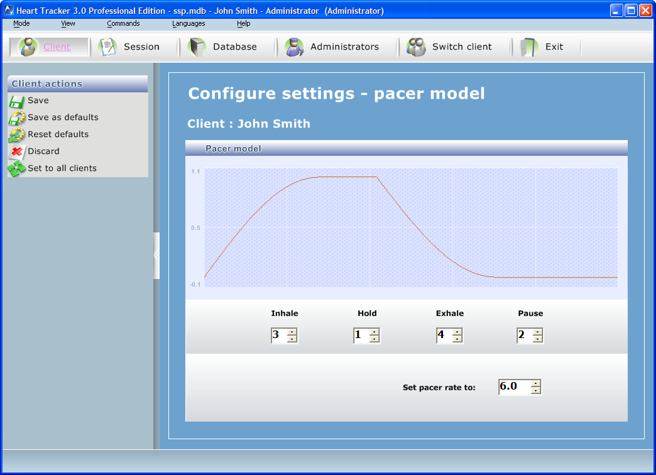Image resolution: width=656 pixels, height=475 pixels.
Task: Click the Switch client icon
Action: point(416,47)
